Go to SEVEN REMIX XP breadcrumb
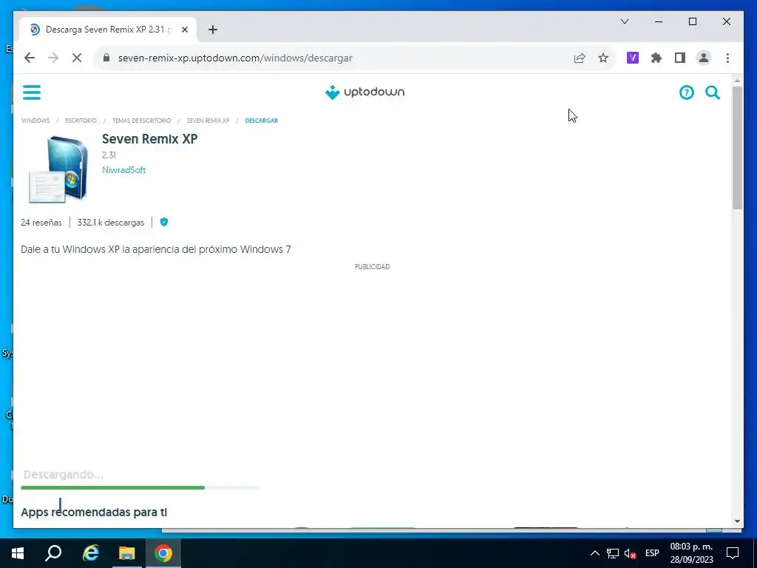 (208, 121)
